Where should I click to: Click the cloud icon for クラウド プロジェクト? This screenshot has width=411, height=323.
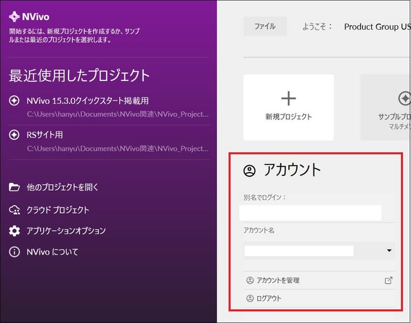(x=14, y=210)
